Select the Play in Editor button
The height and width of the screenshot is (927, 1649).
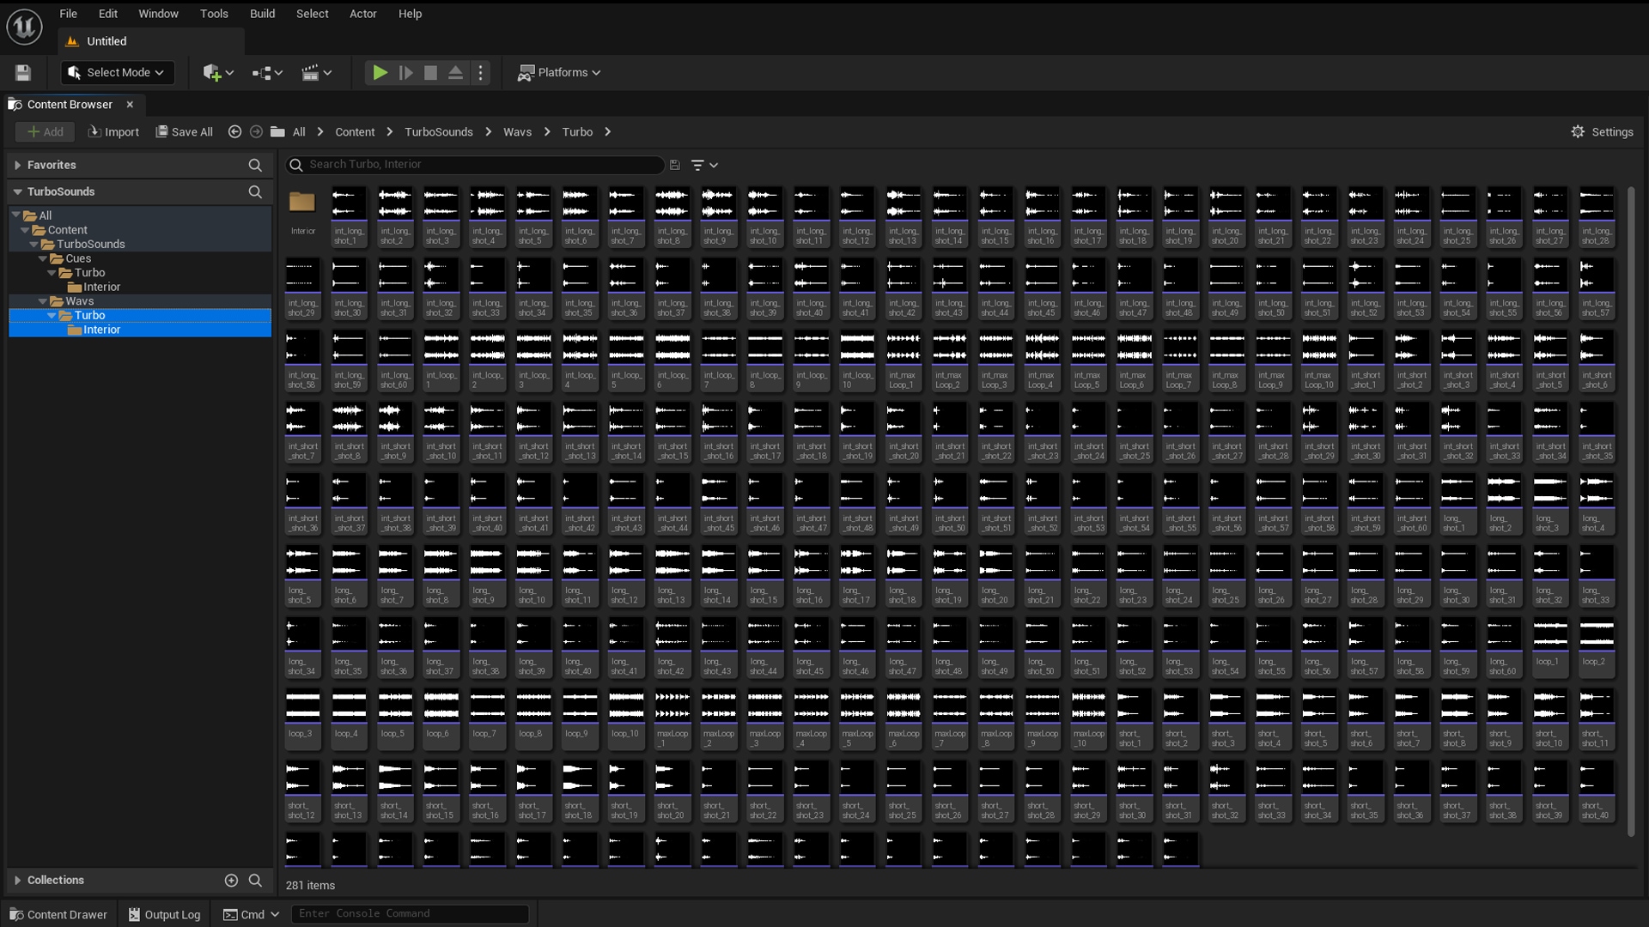coord(380,72)
